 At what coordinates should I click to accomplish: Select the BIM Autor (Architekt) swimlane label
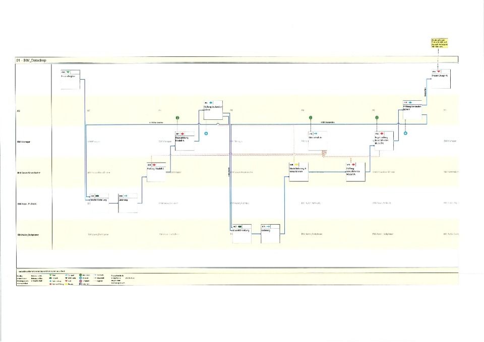pyautogui.click(x=27, y=204)
